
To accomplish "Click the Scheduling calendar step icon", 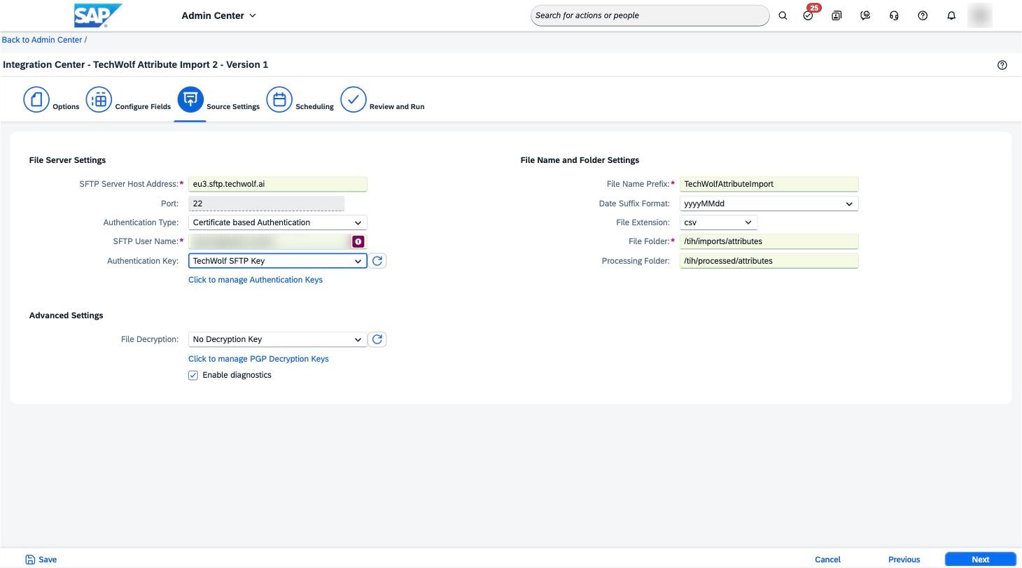I will click(279, 99).
